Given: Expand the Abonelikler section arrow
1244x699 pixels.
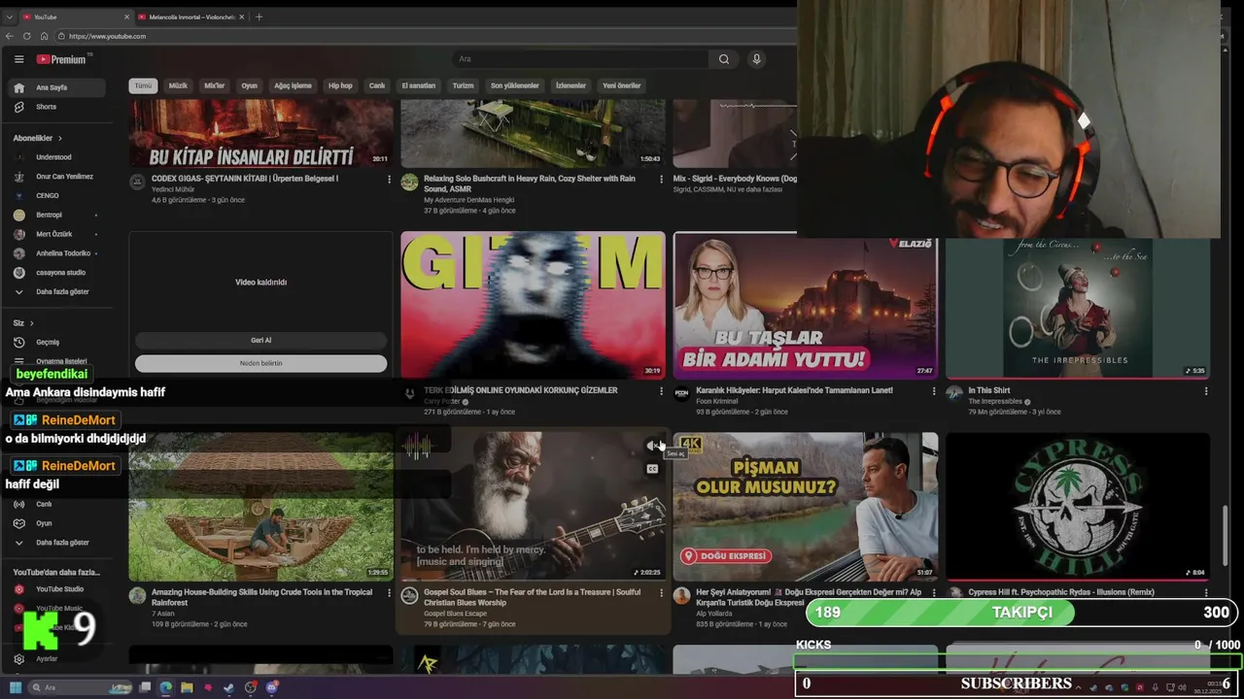Looking at the screenshot, I should 60,138.
